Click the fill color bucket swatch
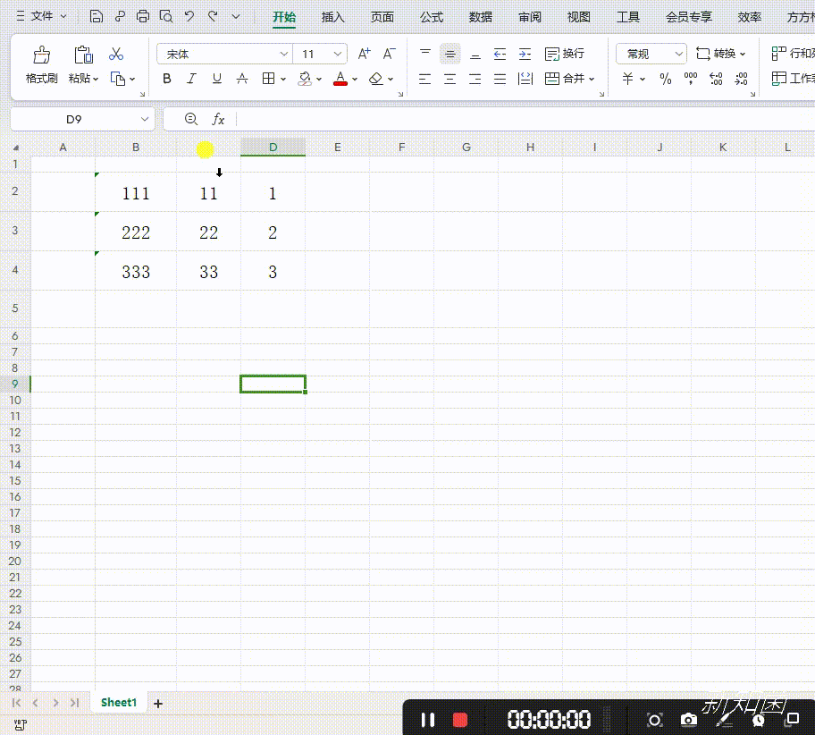 click(x=305, y=79)
